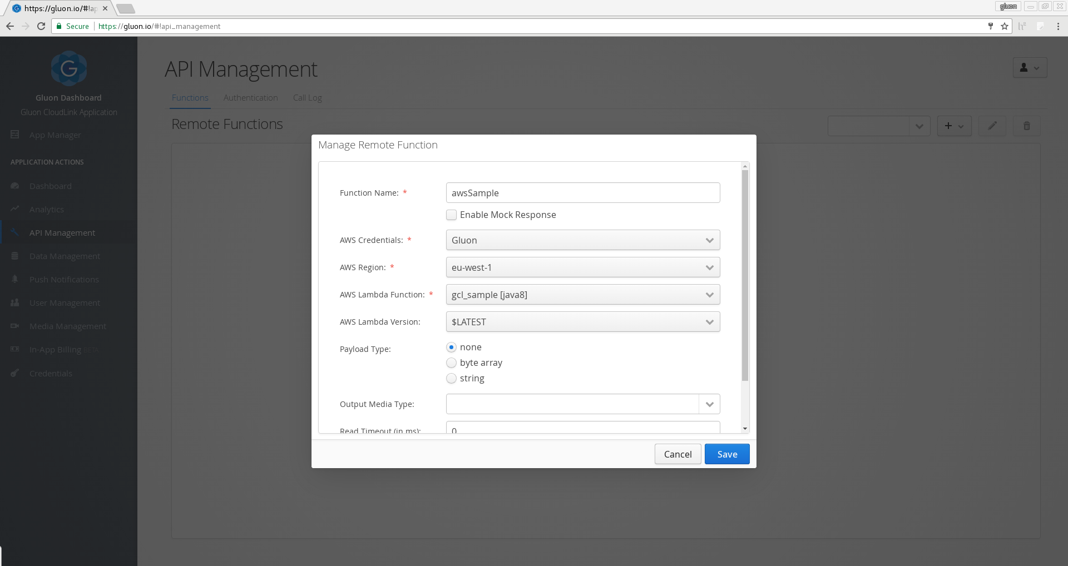Click the In-App Billing money icon
The image size is (1068, 566).
tap(15, 349)
